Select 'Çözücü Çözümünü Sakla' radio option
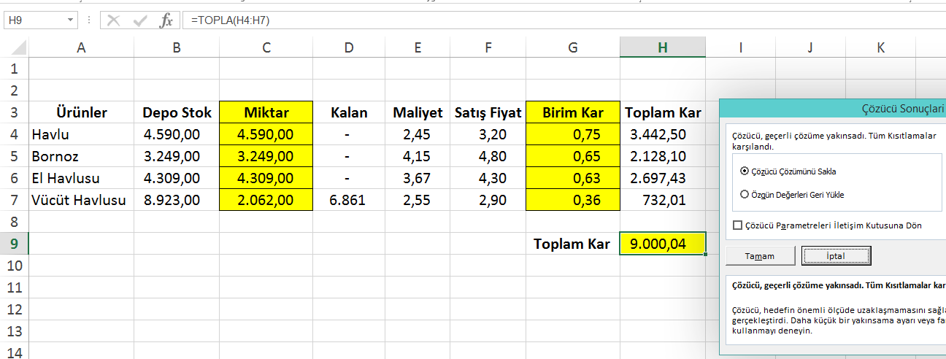This screenshot has height=359, width=946. pyautogui.click(x=745, y=171)
